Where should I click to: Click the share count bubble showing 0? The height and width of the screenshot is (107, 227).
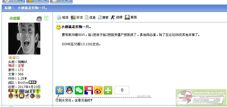[121, 90]
